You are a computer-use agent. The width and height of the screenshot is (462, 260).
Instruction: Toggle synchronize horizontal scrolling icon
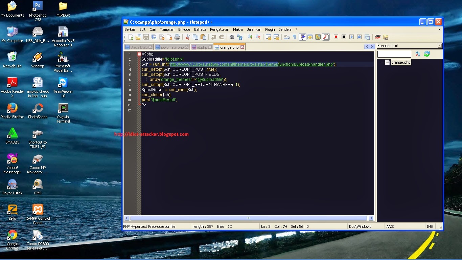pyautogui.click(x=276, y=37)
